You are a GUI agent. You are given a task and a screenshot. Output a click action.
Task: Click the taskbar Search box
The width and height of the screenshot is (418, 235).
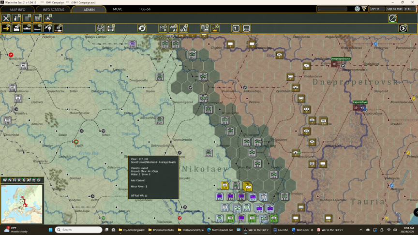tap(79, 230)
